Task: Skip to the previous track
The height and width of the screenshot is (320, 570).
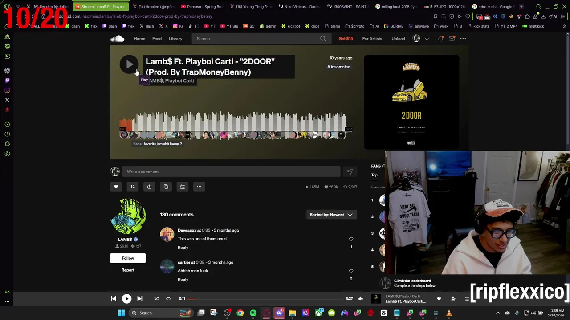Action: [x=114, y=299]
